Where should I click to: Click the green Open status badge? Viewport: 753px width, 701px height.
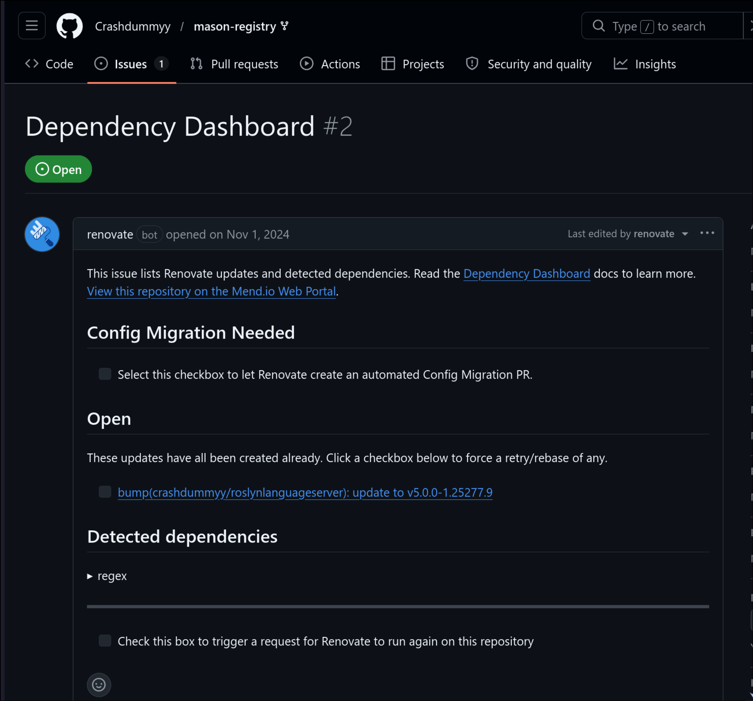[58, 169]
